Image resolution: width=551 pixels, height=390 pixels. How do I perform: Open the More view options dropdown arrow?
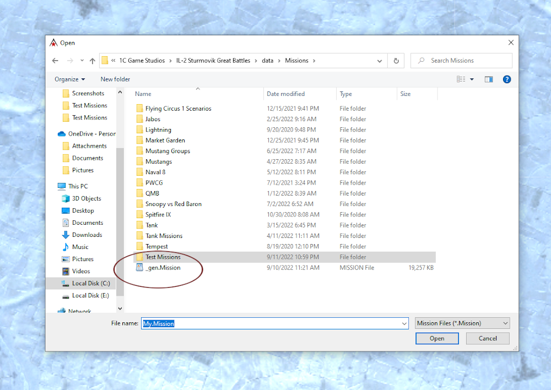(472, 79)
